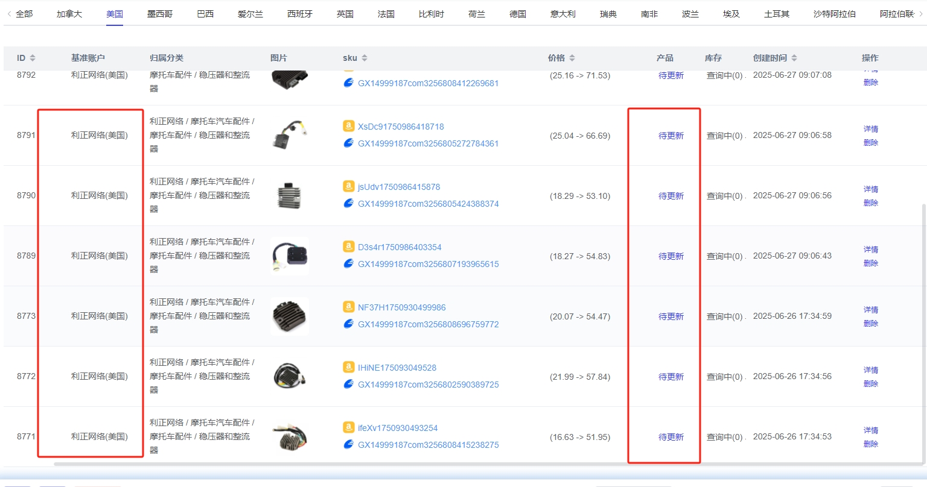The width and height of the screenshot is (927, 487).
Task: Click the blue platform icon beside GX14999187com3256805424388374
Action: pos(348,204)
